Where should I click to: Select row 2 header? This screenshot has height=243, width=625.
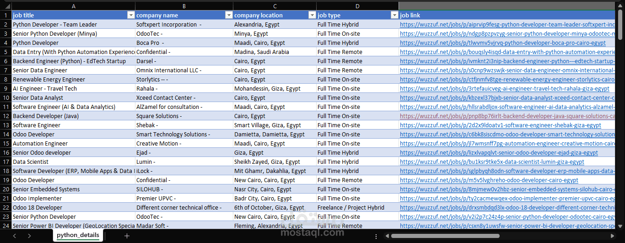(x=5, y=24)
